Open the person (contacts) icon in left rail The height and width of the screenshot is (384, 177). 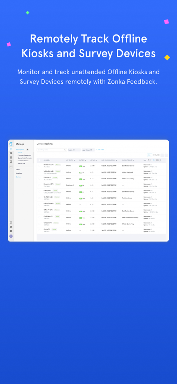click(11, 157)
